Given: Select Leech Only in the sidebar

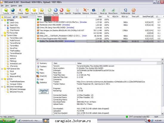Looking at the screenshot, I should (x=14, y=23).
